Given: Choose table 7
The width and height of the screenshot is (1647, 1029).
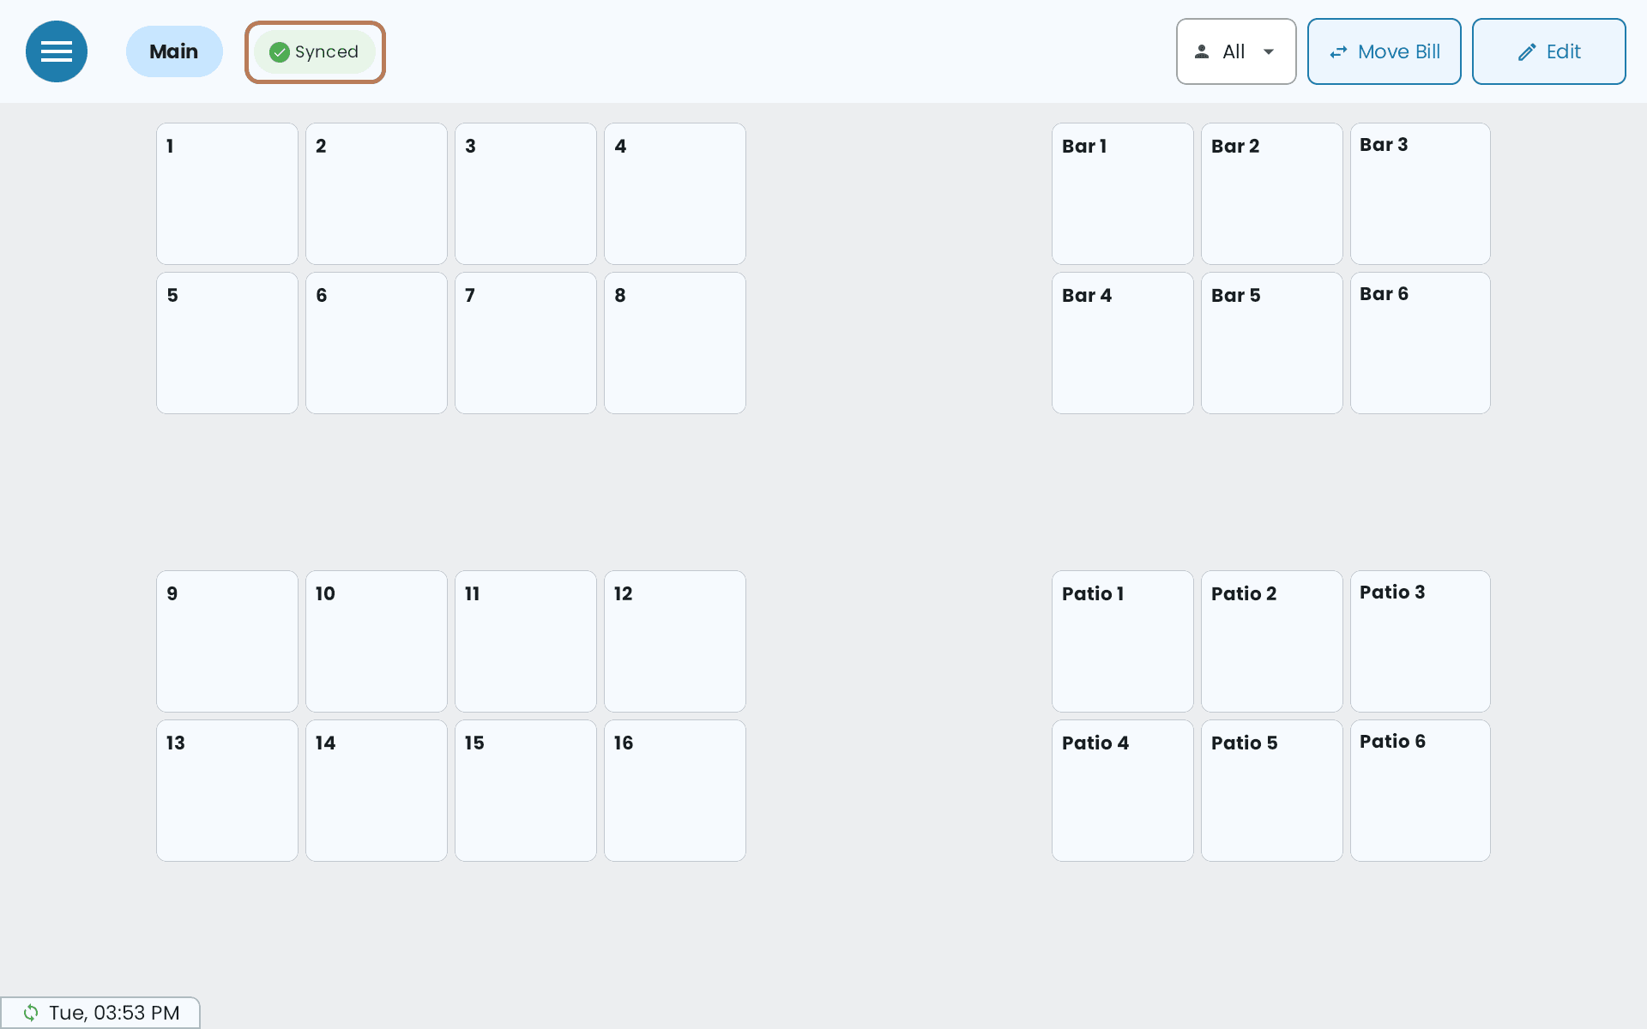Looking at the screenshot, I should (526, 343).
